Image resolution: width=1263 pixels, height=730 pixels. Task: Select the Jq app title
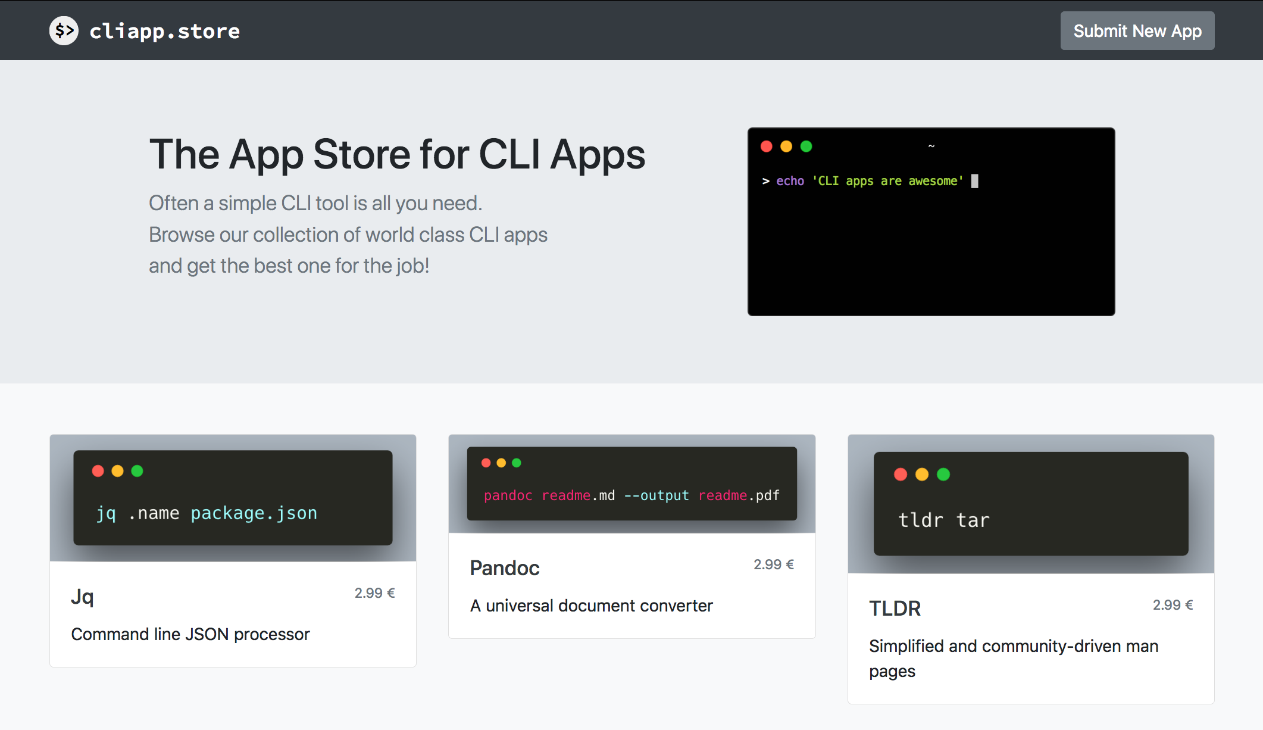click(x=82, y=596)
